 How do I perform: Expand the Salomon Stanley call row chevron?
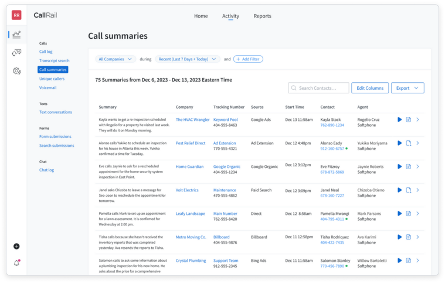pos(418,261)
